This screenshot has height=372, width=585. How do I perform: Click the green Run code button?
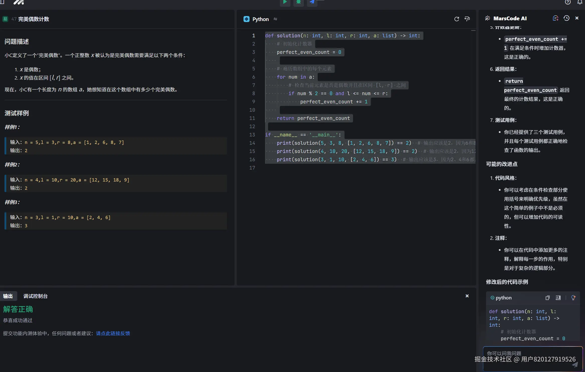[x=285, y=2]
